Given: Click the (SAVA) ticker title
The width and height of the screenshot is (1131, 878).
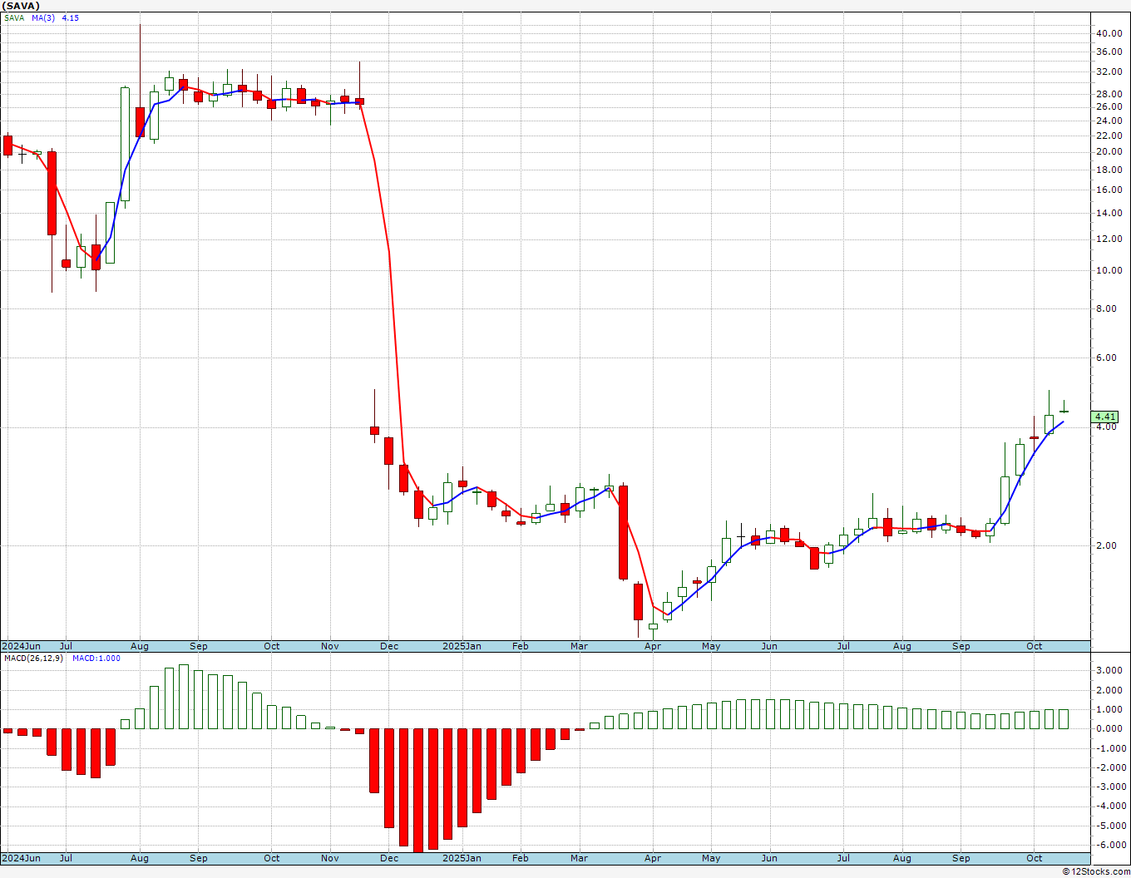Looking at the screenshot, I should [21, 6].
